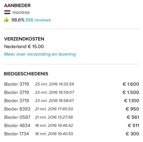This screenshot has width=143, height=142.
Task: Select the € 300 opening bid amount
Action: pyautogui.click(x=132, y=134)
